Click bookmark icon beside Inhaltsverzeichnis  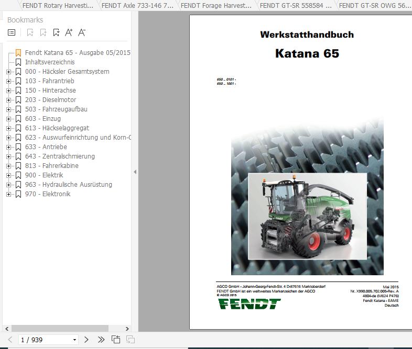[18, 62]
